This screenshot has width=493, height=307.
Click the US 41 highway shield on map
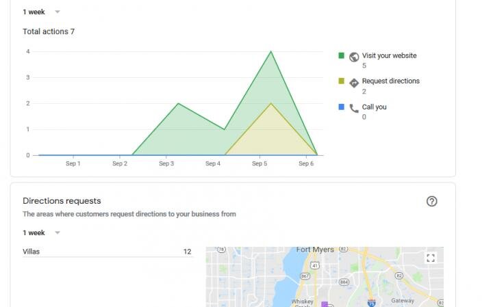point(315,265)
